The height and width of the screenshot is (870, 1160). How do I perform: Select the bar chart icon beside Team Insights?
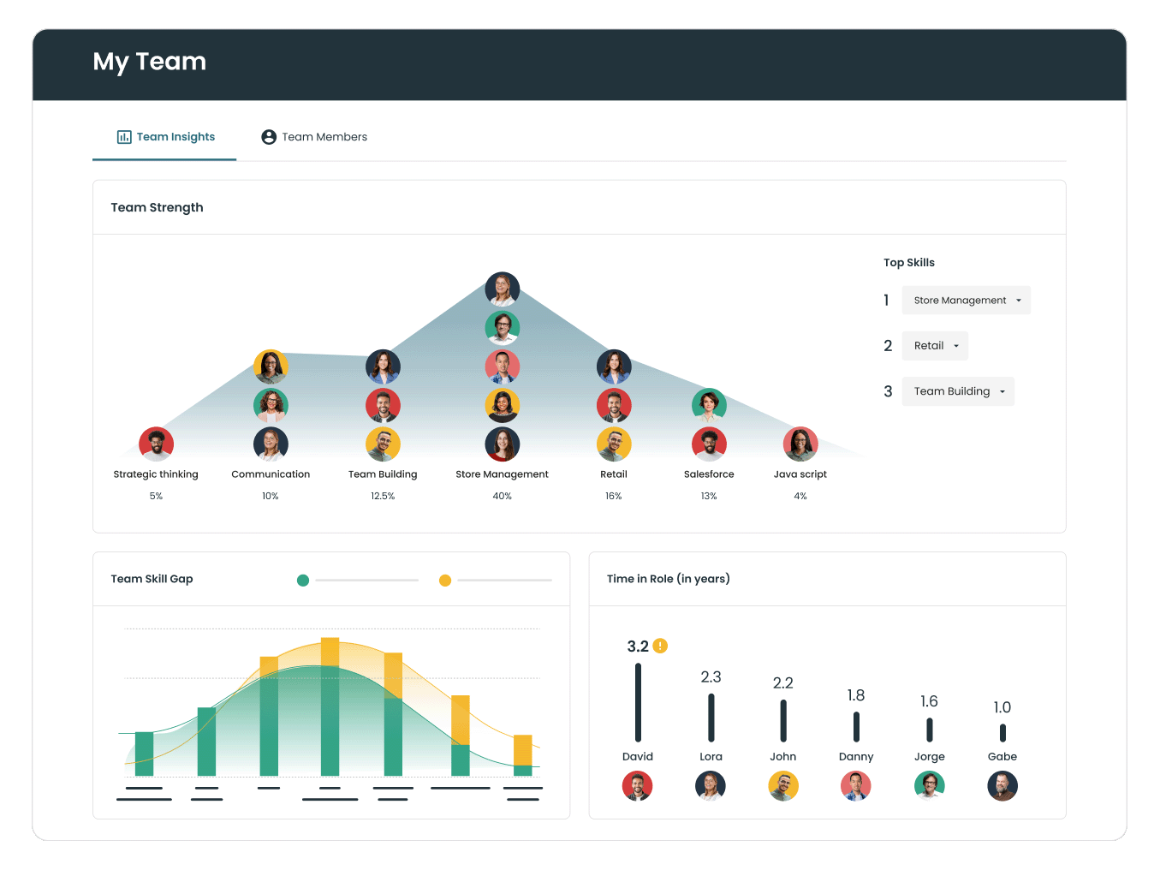123,137
